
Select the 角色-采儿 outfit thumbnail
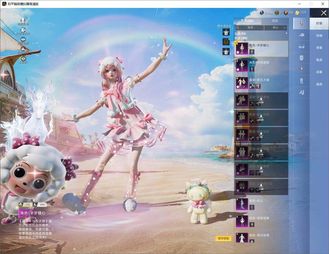pyautogui.click(x=242, y=204)
